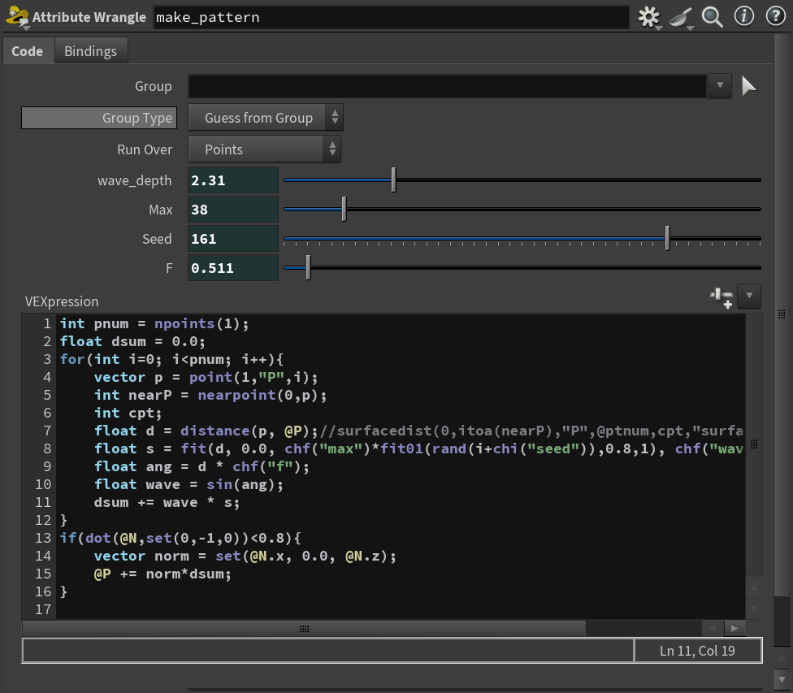Click the spare parameters brush icon
Screen dimensions: 793x693
[x=681, y=17]
